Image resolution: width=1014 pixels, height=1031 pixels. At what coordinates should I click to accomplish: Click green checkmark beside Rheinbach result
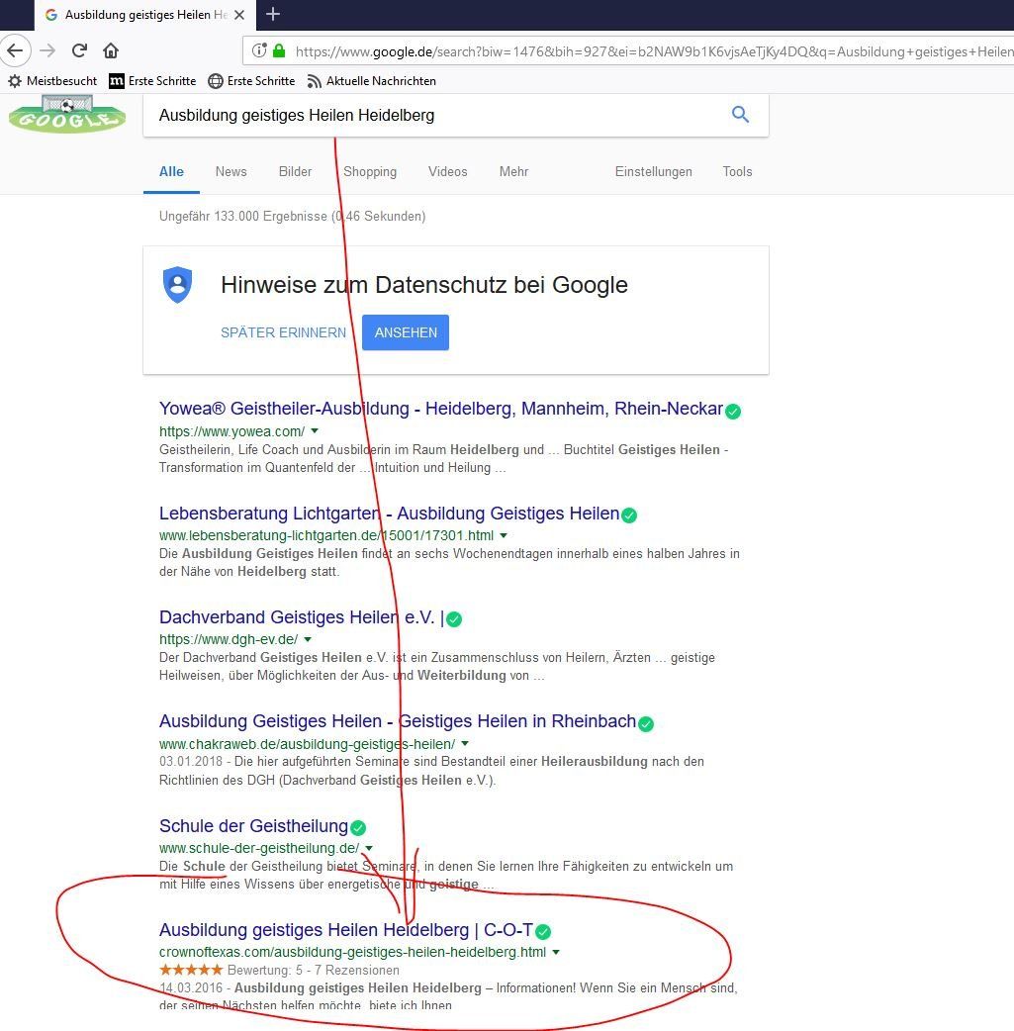(646, 724)
